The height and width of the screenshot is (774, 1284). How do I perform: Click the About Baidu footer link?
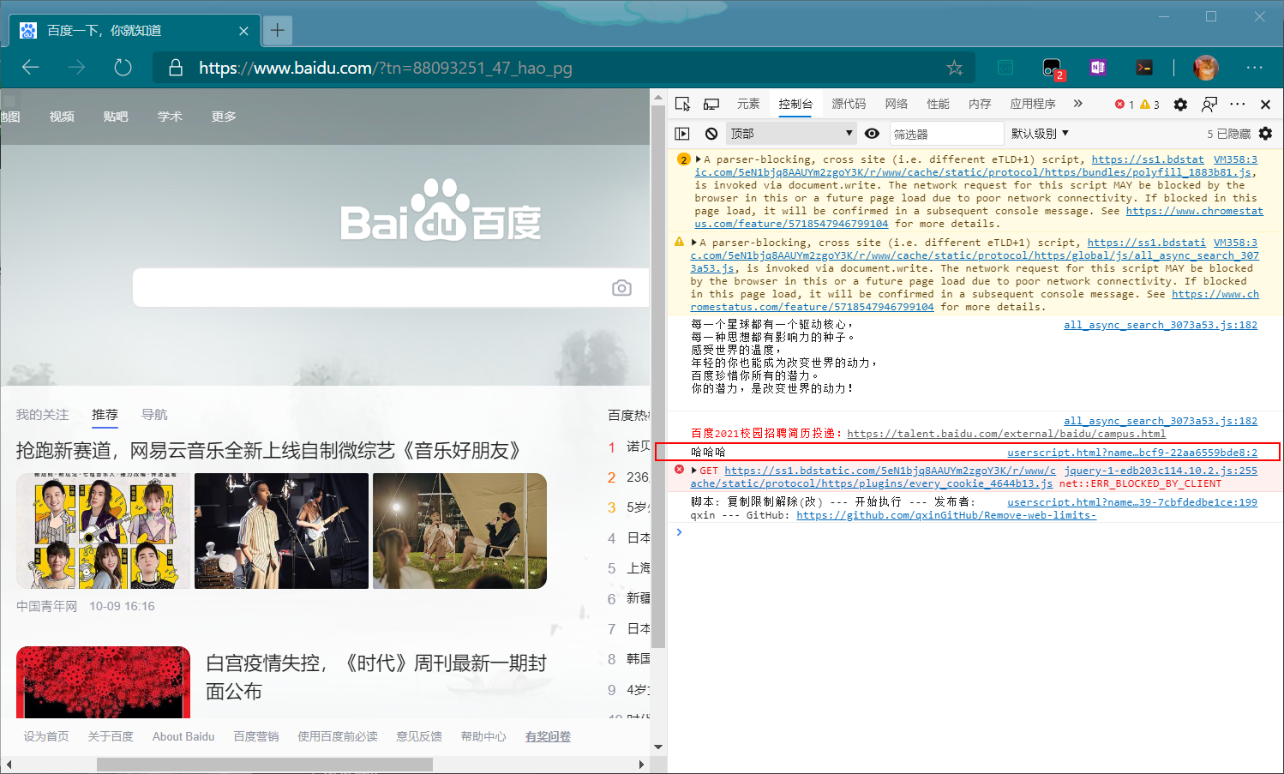pos(183,736)
